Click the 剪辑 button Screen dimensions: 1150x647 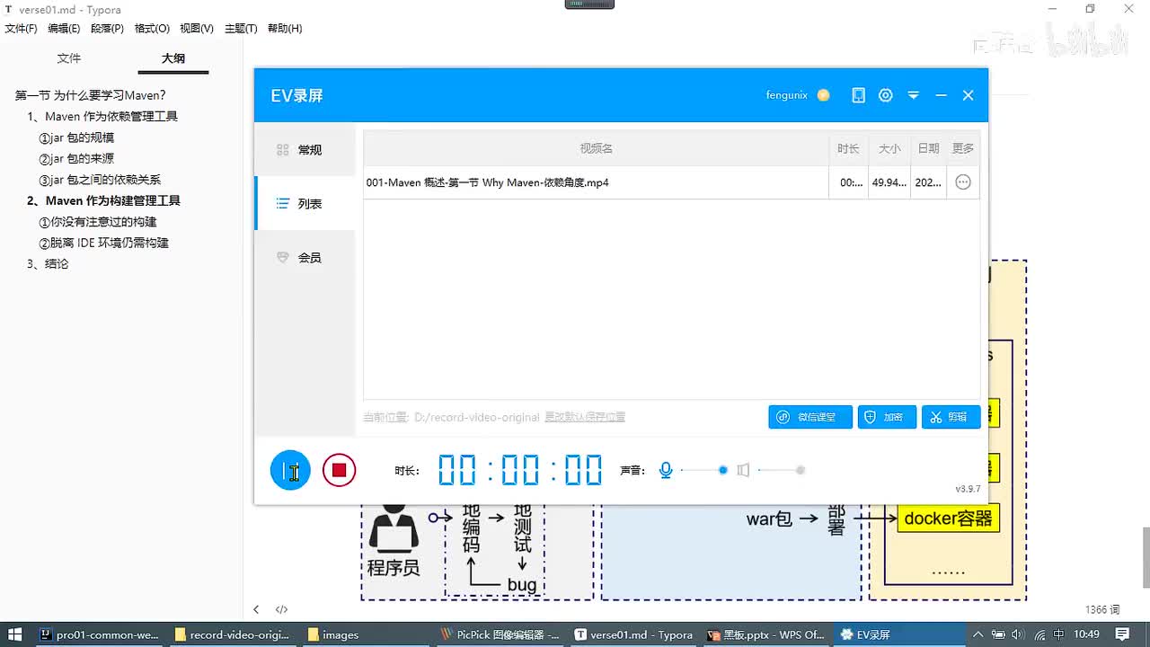(951, 417)
